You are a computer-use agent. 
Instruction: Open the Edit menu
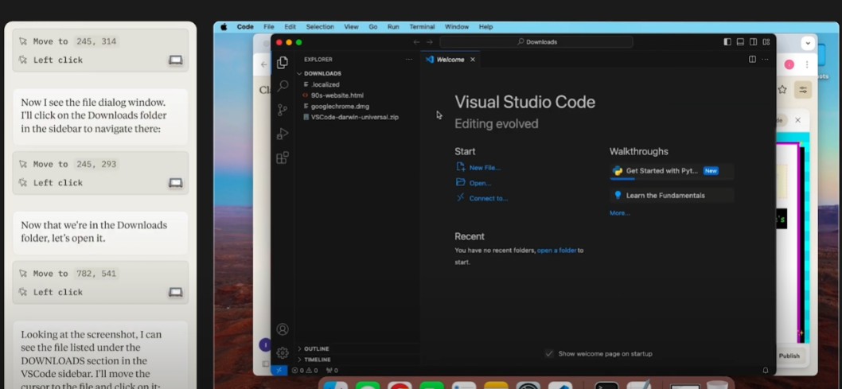pos(290,27)
